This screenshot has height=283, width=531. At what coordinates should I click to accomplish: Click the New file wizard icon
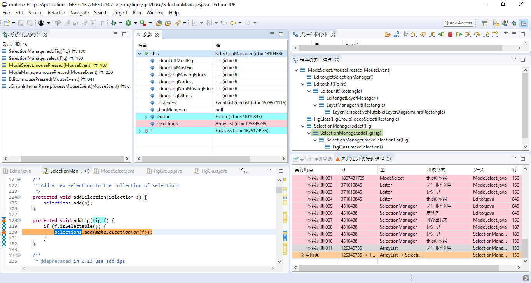[x=6, y=23]
